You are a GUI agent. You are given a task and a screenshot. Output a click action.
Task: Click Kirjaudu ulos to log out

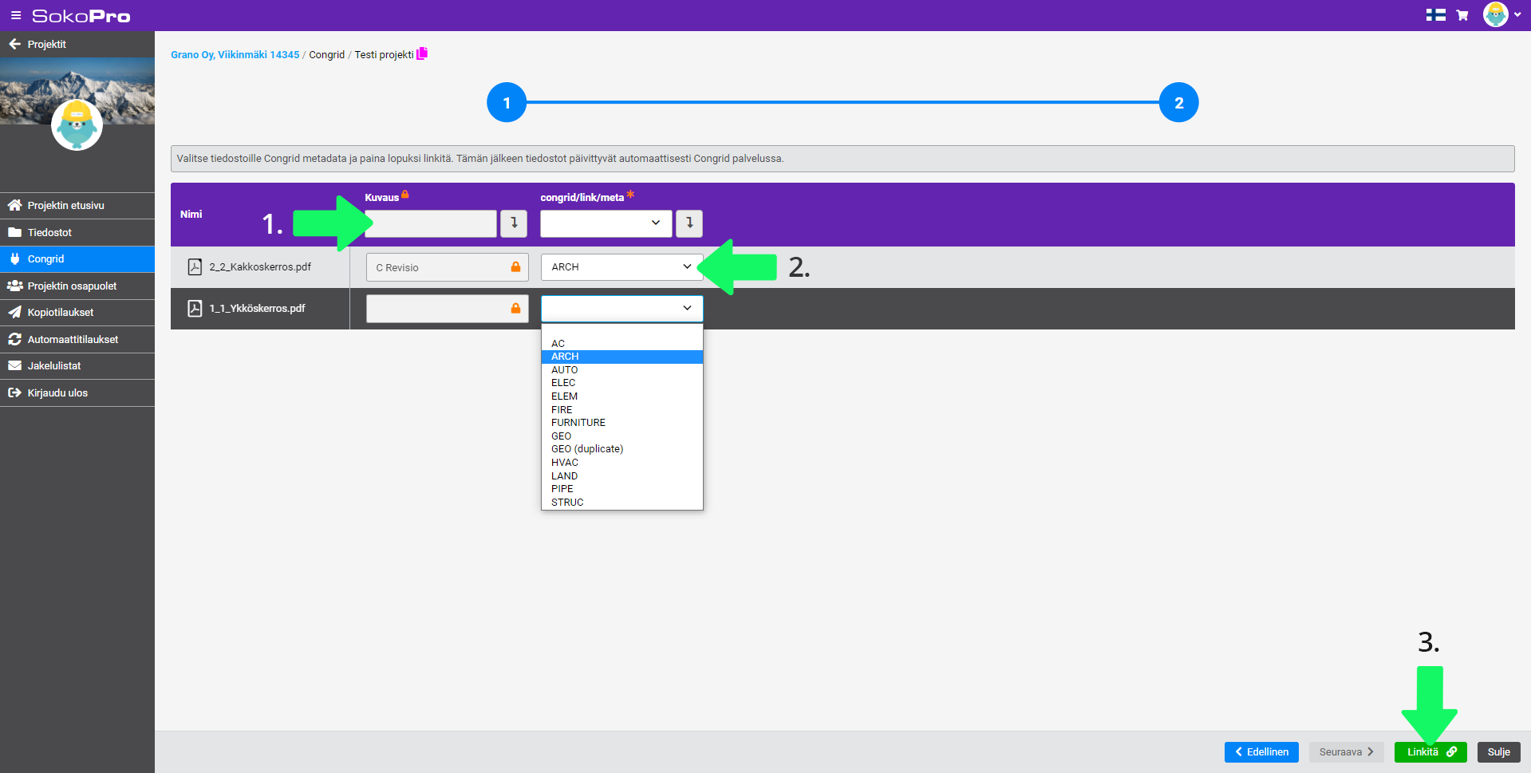coord(77,392)
